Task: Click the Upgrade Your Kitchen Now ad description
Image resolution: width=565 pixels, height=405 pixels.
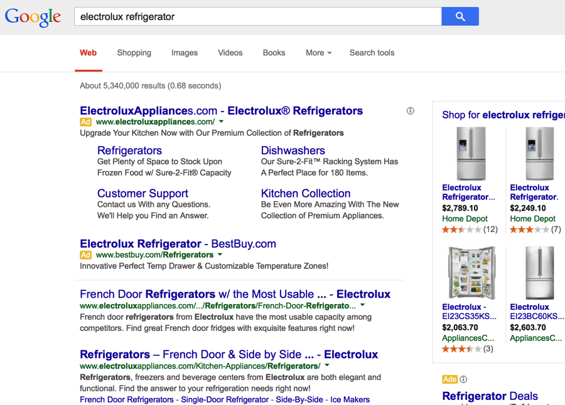Action: pyautogui.click(x=212, y=133)
